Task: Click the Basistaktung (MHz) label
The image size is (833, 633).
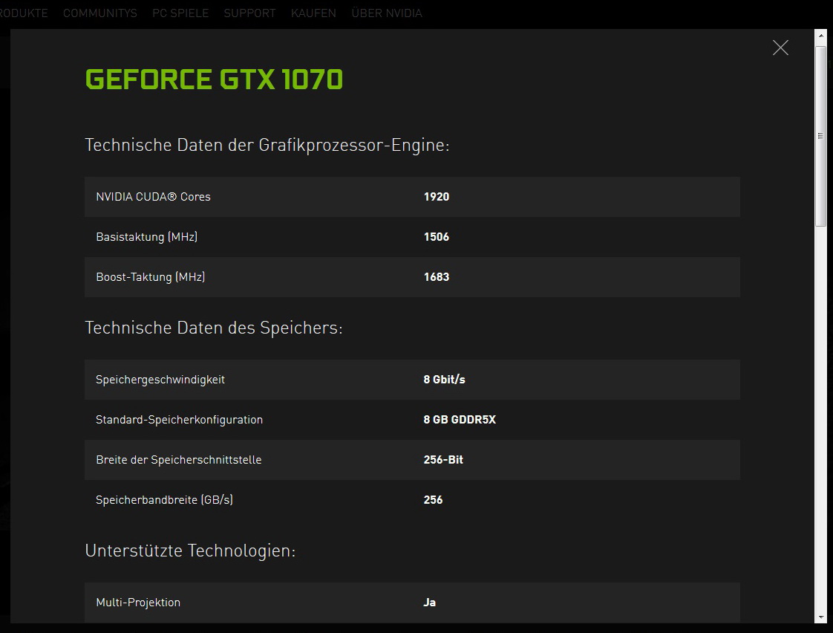Action: [146, 236]
